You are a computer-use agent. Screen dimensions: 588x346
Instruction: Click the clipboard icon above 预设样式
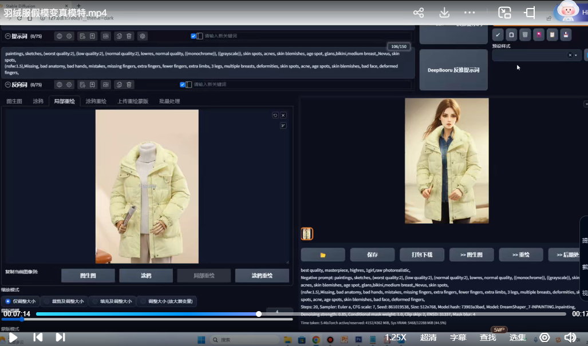pos(552,35)
